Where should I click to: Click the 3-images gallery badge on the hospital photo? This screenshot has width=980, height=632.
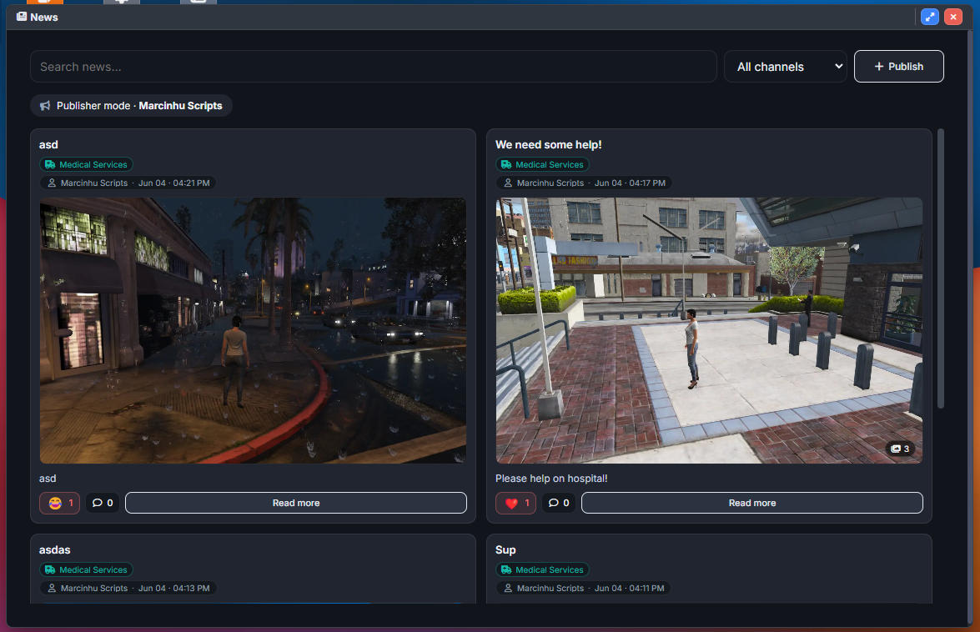tap(900, 449)
